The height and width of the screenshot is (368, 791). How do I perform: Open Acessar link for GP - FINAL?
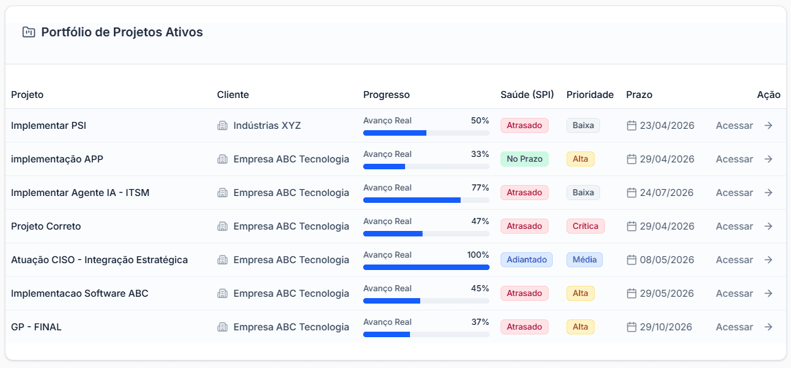734,327
